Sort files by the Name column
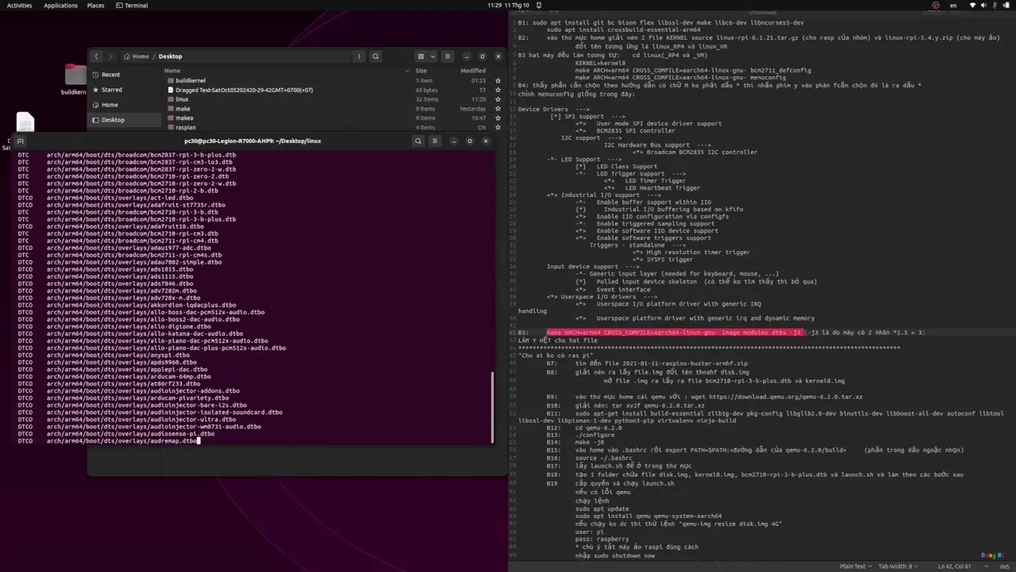Image resolution: width=1016 pixels, height=572 pixels. pos(172,71)
